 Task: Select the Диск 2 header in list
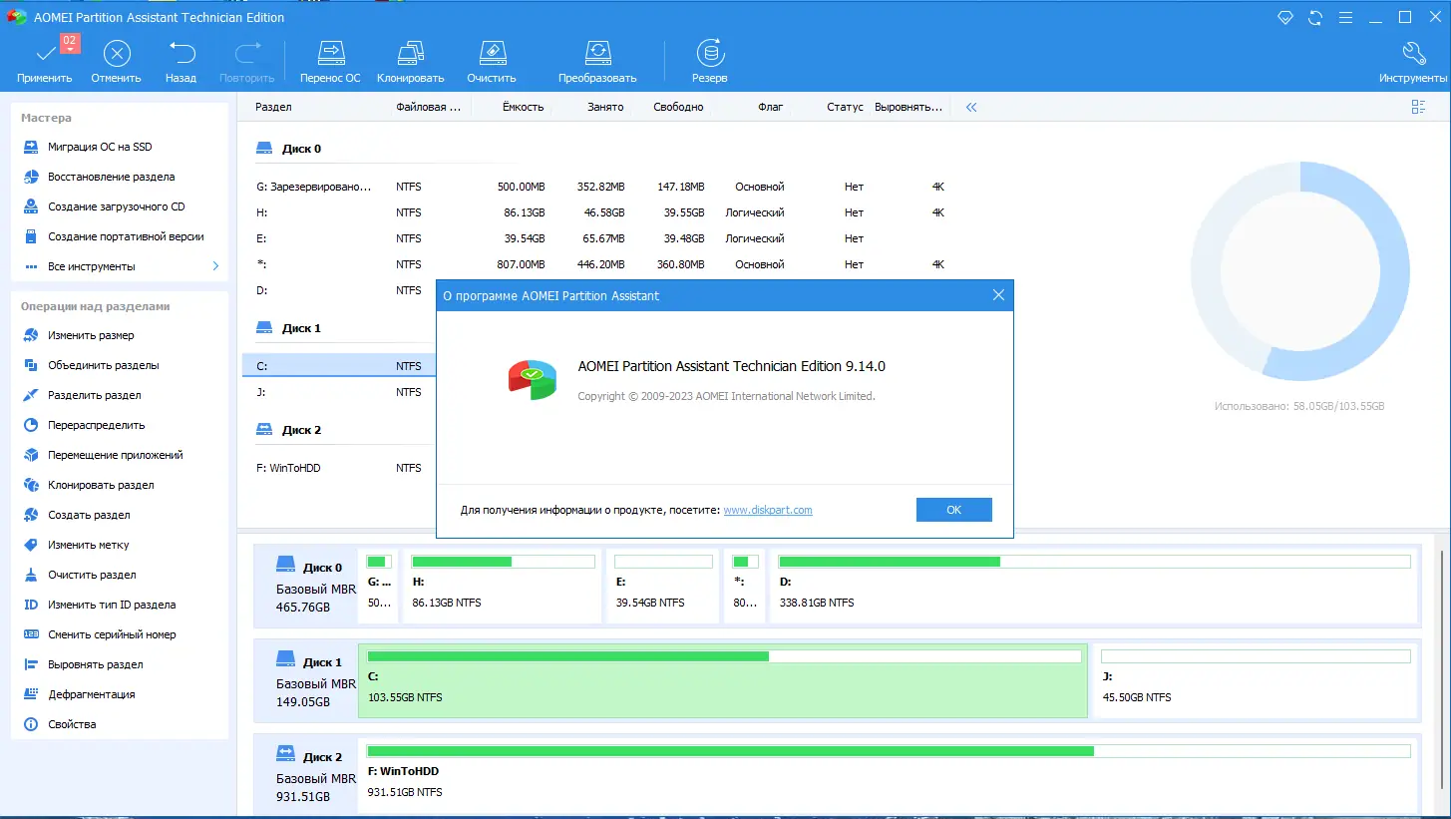coord(289,430)
